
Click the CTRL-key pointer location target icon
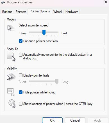click(x=12, y=104)
